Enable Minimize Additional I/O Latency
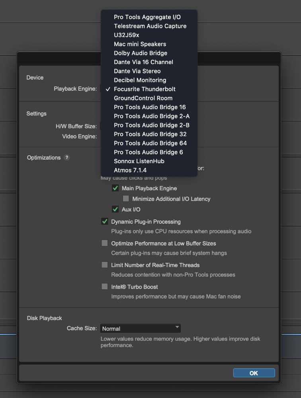 click(126, 198)
